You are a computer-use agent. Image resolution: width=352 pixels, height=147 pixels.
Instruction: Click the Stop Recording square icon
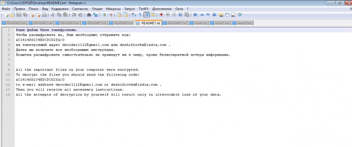point(167,15)
